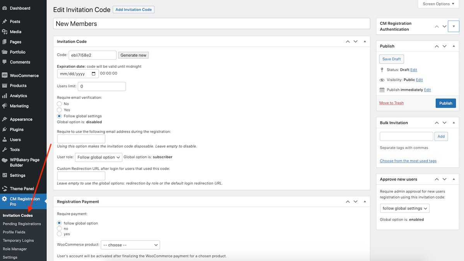Click the Save Draft button
Viewport: 464px width, 261px height.
[x=392, y=59]
